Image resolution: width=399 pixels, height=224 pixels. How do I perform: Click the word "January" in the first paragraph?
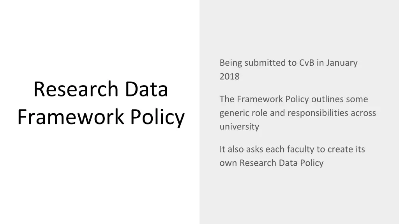pos(342,63)
